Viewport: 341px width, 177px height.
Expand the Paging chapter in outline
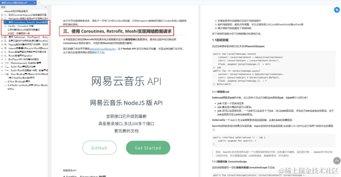(2, 45)
